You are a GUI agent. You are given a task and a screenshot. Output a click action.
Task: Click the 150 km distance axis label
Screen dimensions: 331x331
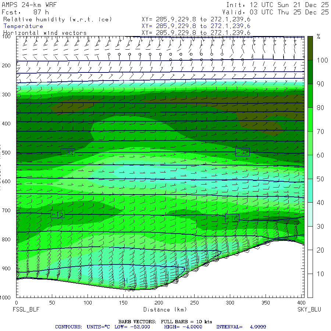tap(123, 303)
